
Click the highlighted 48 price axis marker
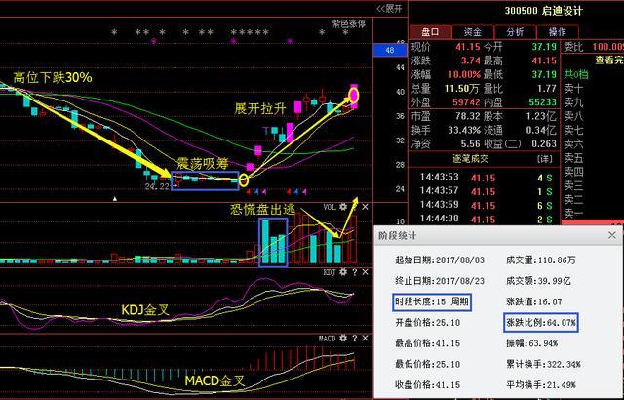390,49
